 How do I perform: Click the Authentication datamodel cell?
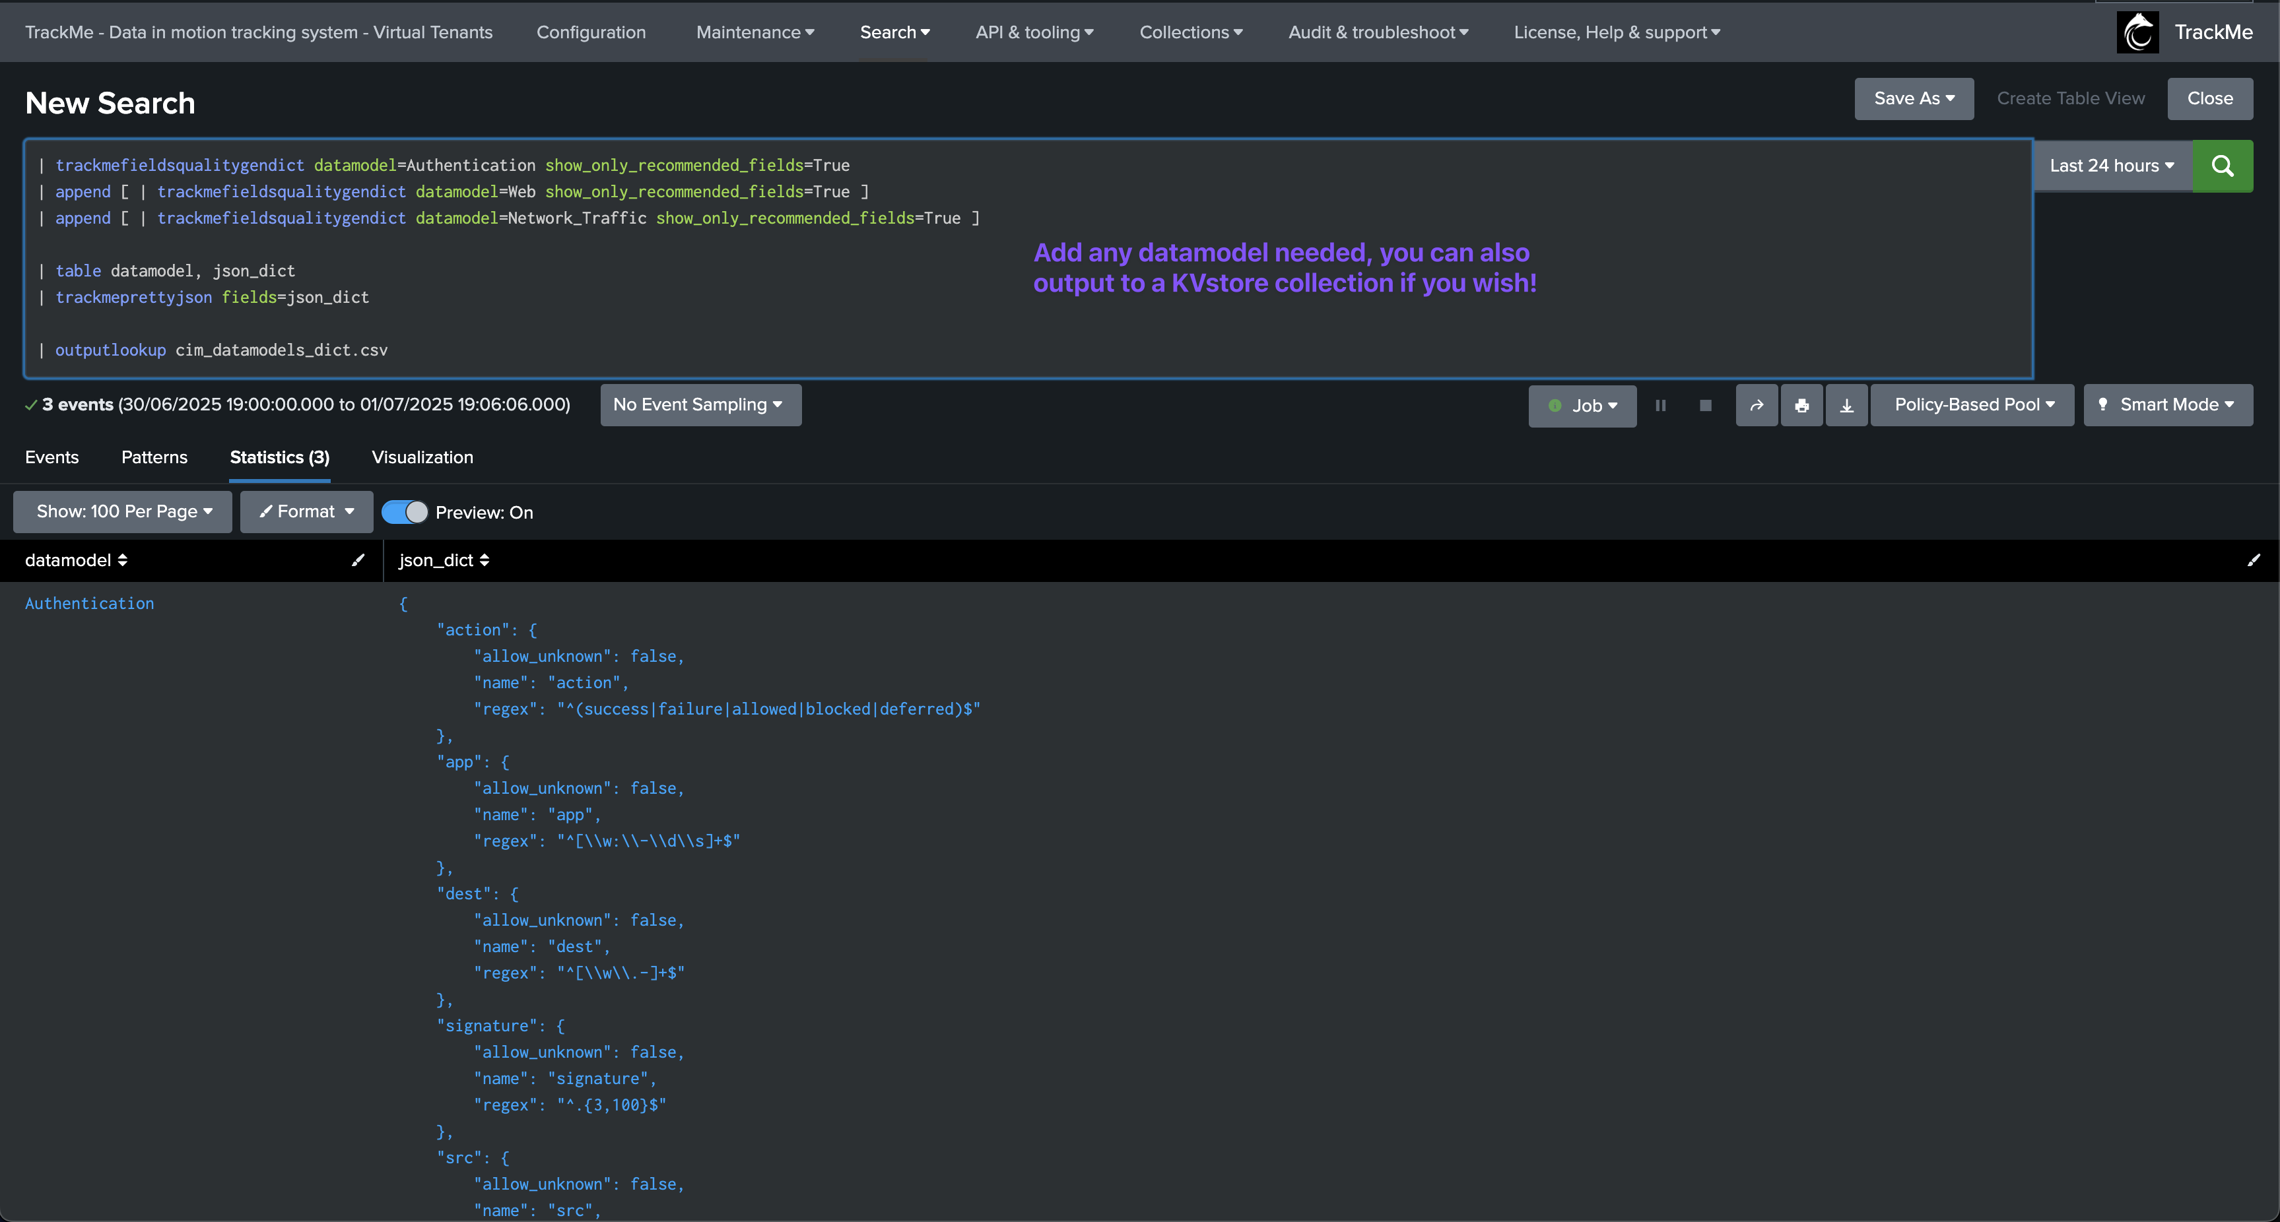89,604
